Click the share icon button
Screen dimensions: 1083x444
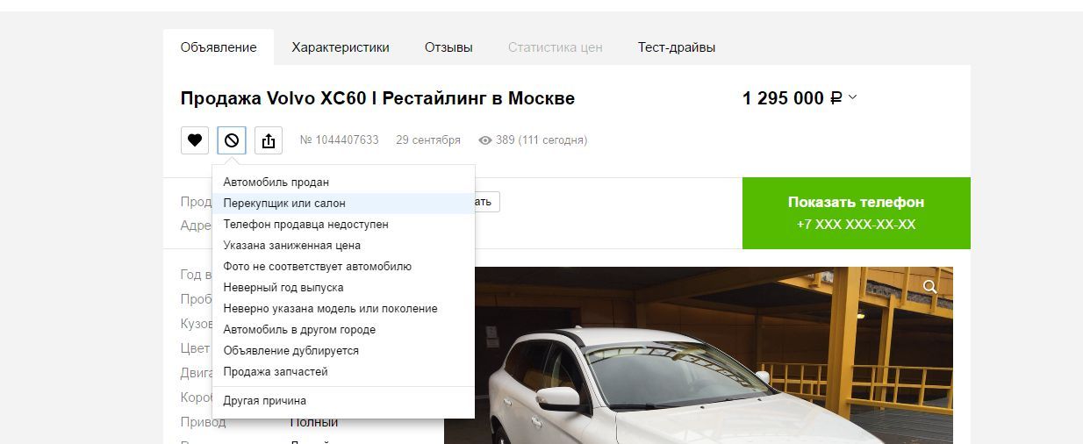tap(269, 140)
